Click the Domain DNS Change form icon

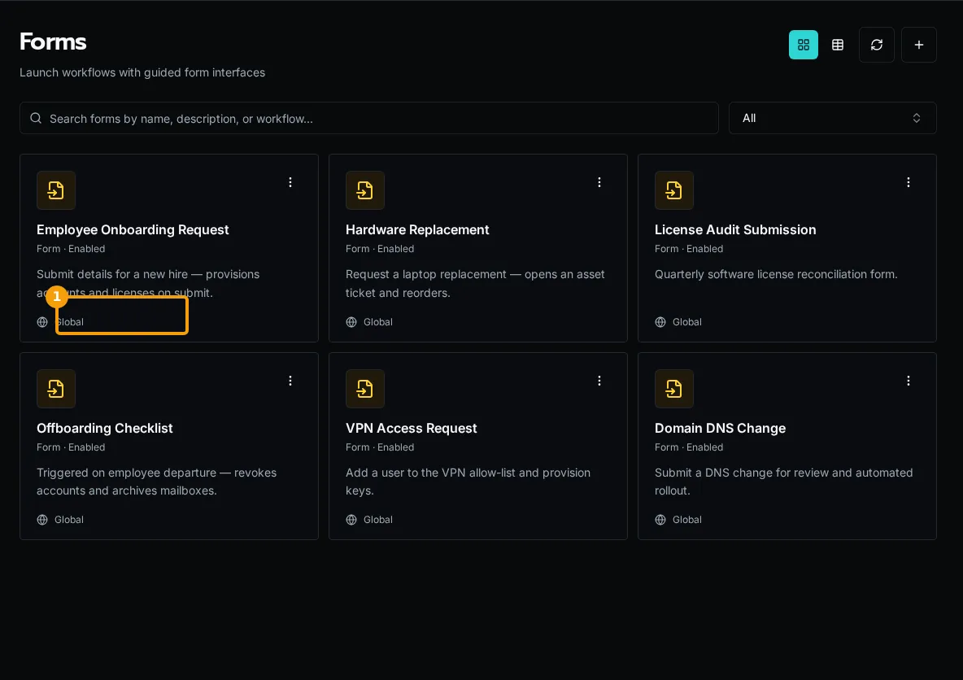(x=673, y=389)
